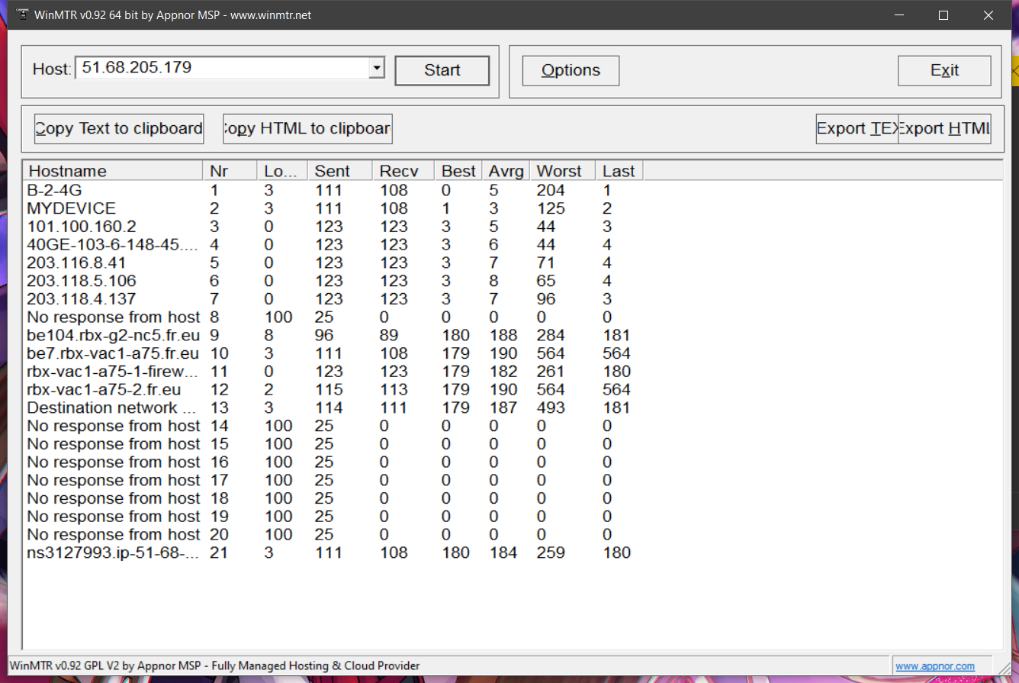Click the Sent column header

(x=339, y=171)
